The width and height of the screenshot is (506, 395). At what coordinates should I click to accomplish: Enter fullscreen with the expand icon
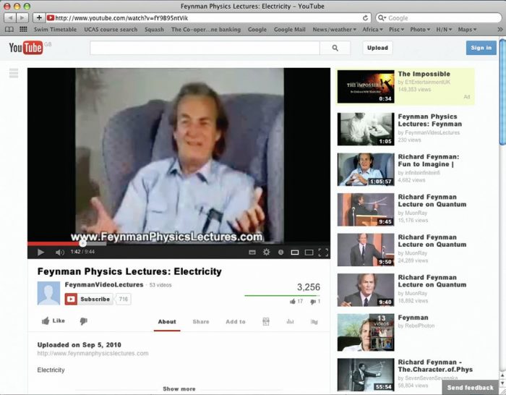click(323, 252)
